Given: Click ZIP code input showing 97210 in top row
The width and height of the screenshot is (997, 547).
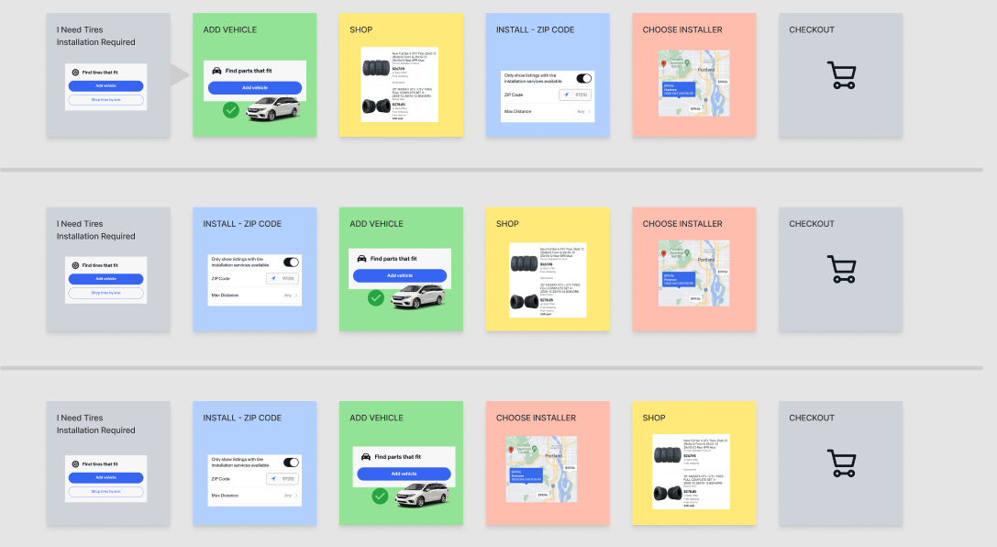Looking at the screenshot, I should 575,95.
